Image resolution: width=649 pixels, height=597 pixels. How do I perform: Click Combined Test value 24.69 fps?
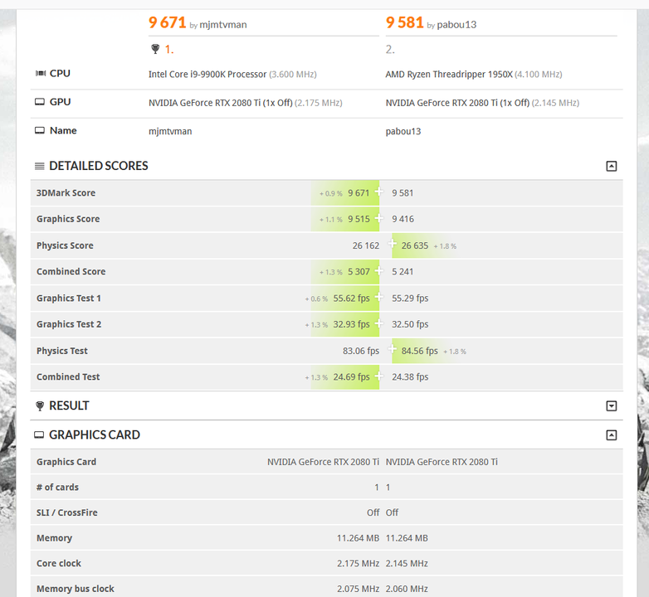coord(351,377)
